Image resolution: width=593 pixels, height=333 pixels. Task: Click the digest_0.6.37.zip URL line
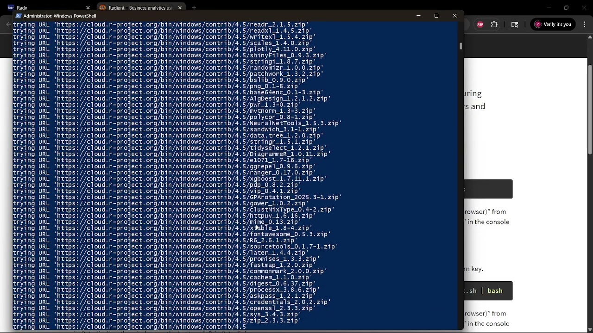(x=164, y=284)
